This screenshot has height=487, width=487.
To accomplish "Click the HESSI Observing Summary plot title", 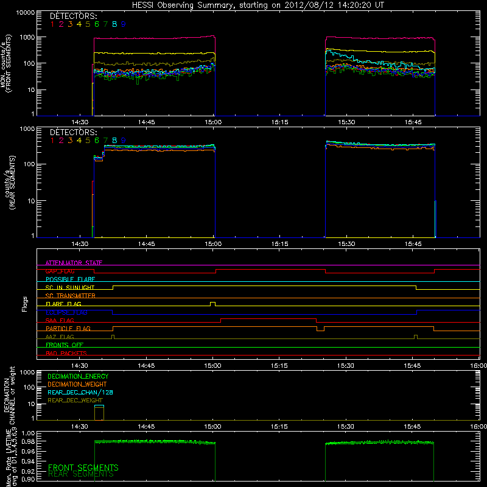I will coord(258,5).
